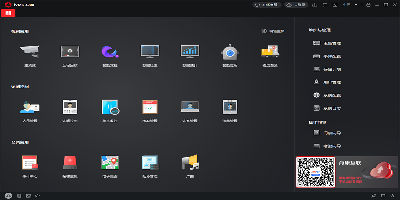This screenshot has width=400, height=200.
Task: Click the 海康互联 cloud banner
Action: pos(367,172)
